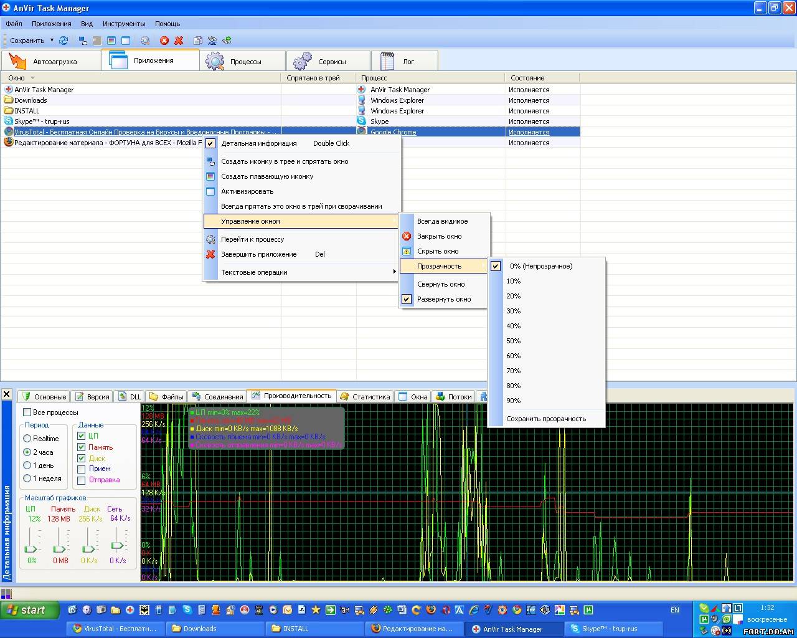Switch to the Сервисы tab
The image size is (797, 638).
(x=328, y=61)
